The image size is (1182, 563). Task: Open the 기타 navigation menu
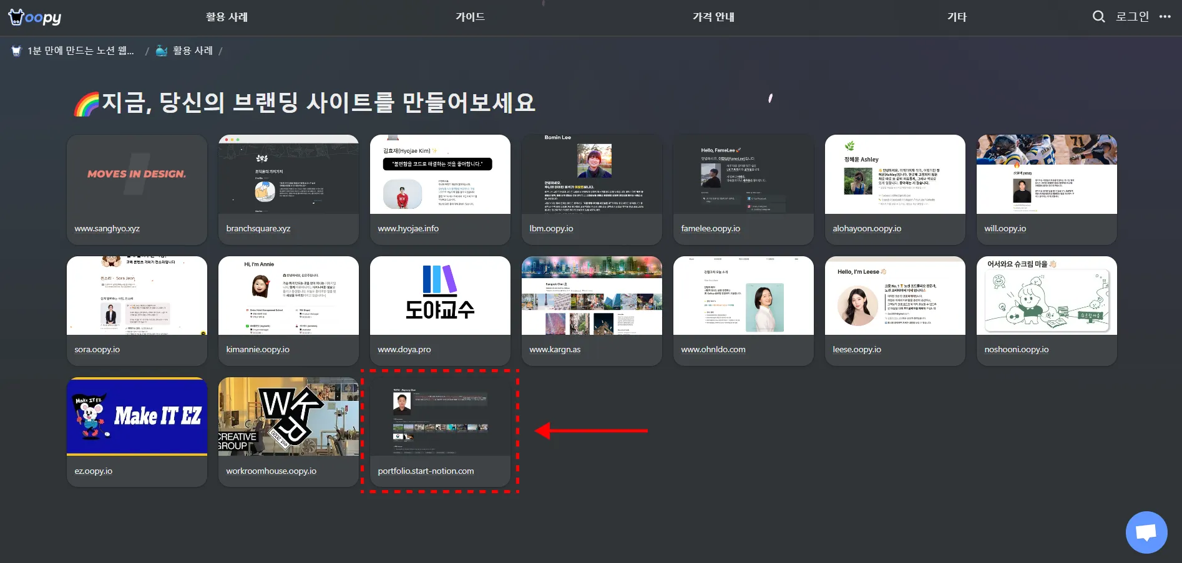(x=957, y=17)
